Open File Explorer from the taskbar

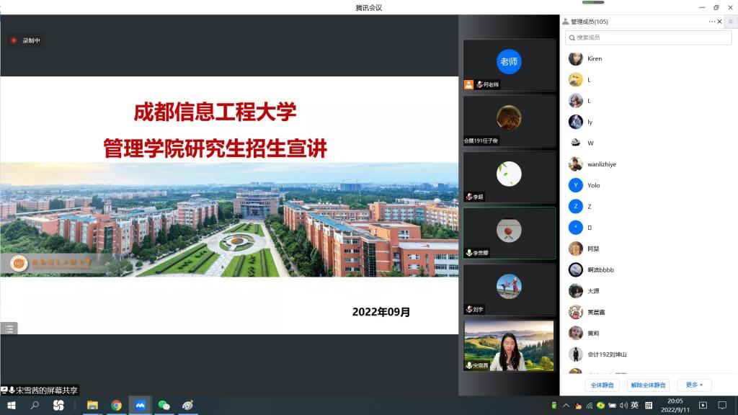pos(92,406)
